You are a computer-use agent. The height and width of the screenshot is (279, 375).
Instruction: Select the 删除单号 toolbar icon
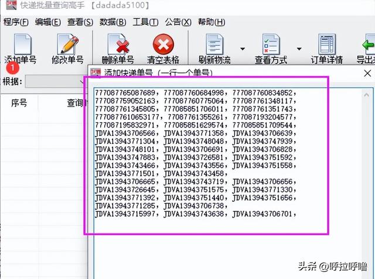pyautogui.click(x=118, y=44)
